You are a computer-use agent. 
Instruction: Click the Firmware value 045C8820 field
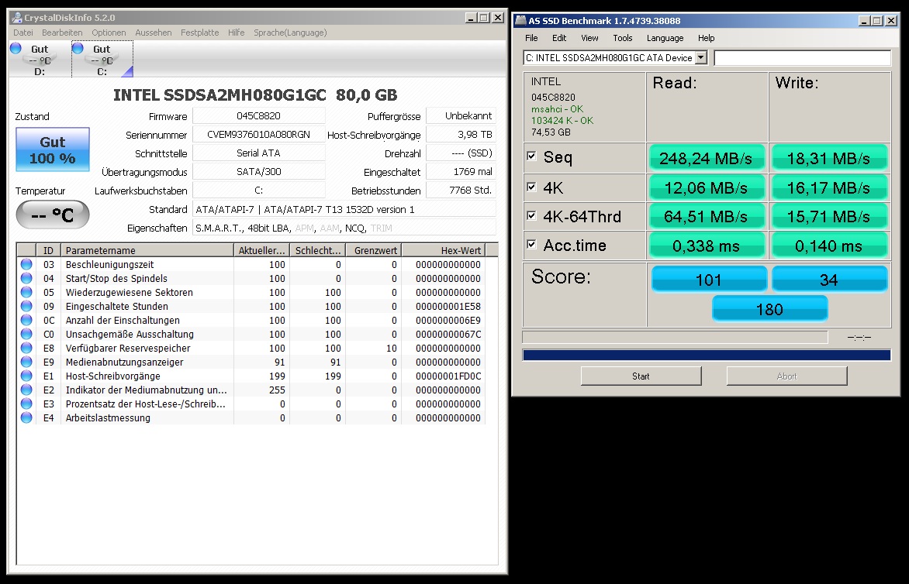pos(258,115)
